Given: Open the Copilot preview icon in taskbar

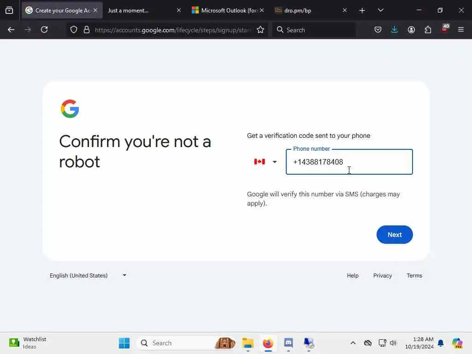Looking at the screenshot, I should click(457, 343).
